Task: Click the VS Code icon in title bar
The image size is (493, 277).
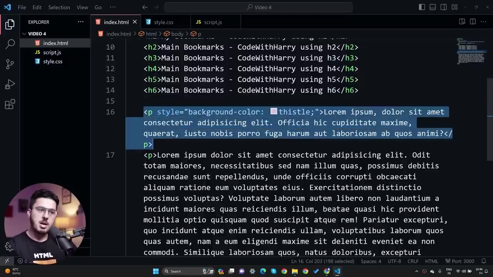Action: [x=7, y=7]
